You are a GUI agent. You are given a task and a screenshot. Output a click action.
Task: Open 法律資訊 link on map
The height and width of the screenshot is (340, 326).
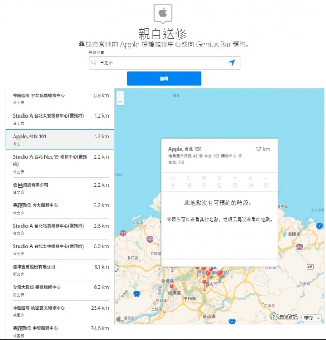point(288,317)
